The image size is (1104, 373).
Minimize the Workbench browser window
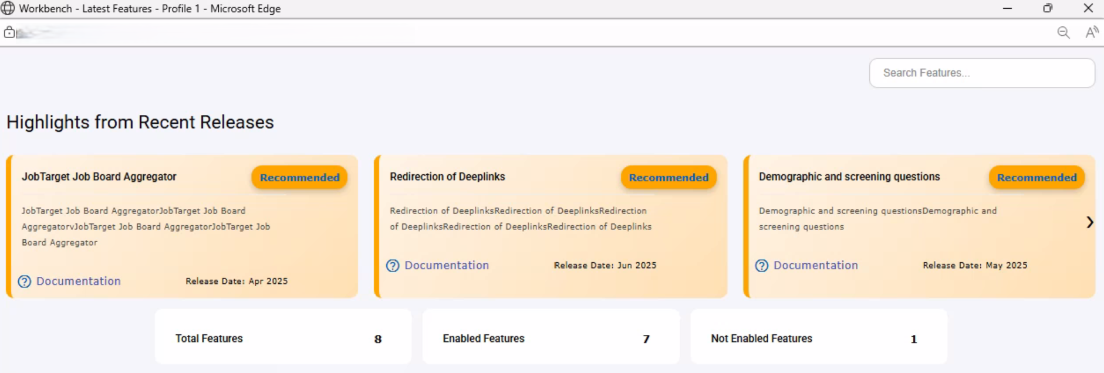coord(1007,8)
